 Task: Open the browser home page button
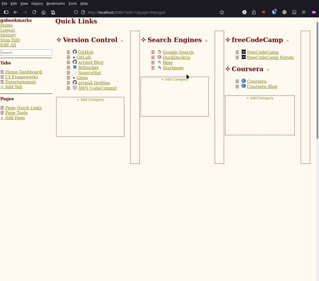(44, 12)
